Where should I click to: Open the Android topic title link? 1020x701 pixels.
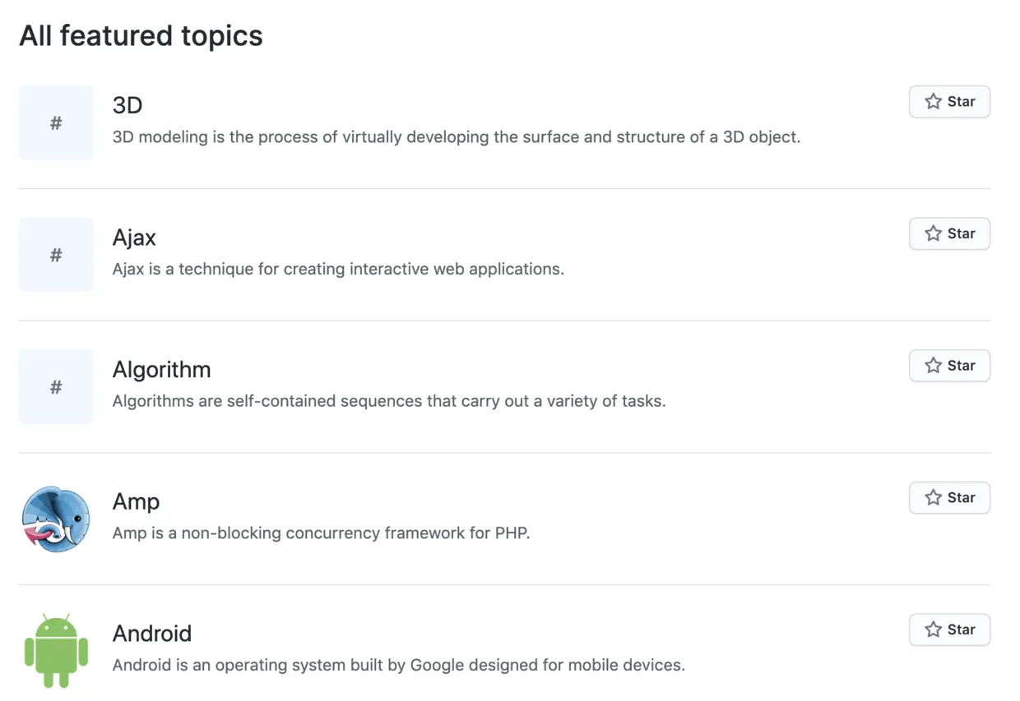click(152, 634)
